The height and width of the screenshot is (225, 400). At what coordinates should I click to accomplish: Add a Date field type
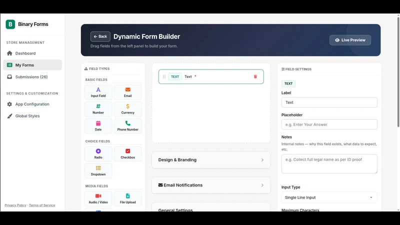tap(98, 126)
